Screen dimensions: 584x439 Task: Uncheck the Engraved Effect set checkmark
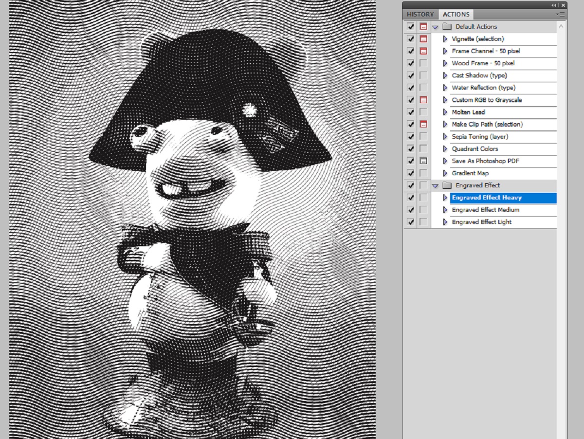411,185
